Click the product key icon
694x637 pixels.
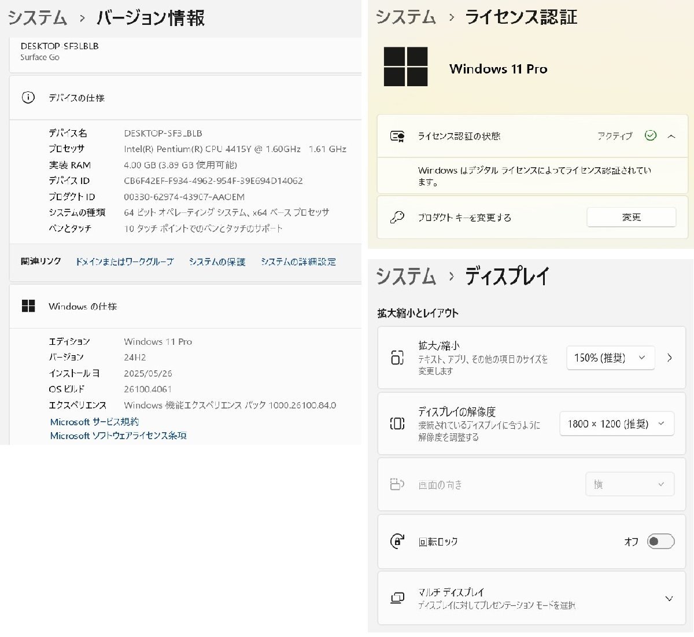397,218
